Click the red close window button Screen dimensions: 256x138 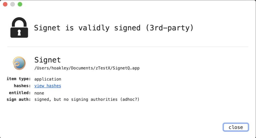pos(5,4)
